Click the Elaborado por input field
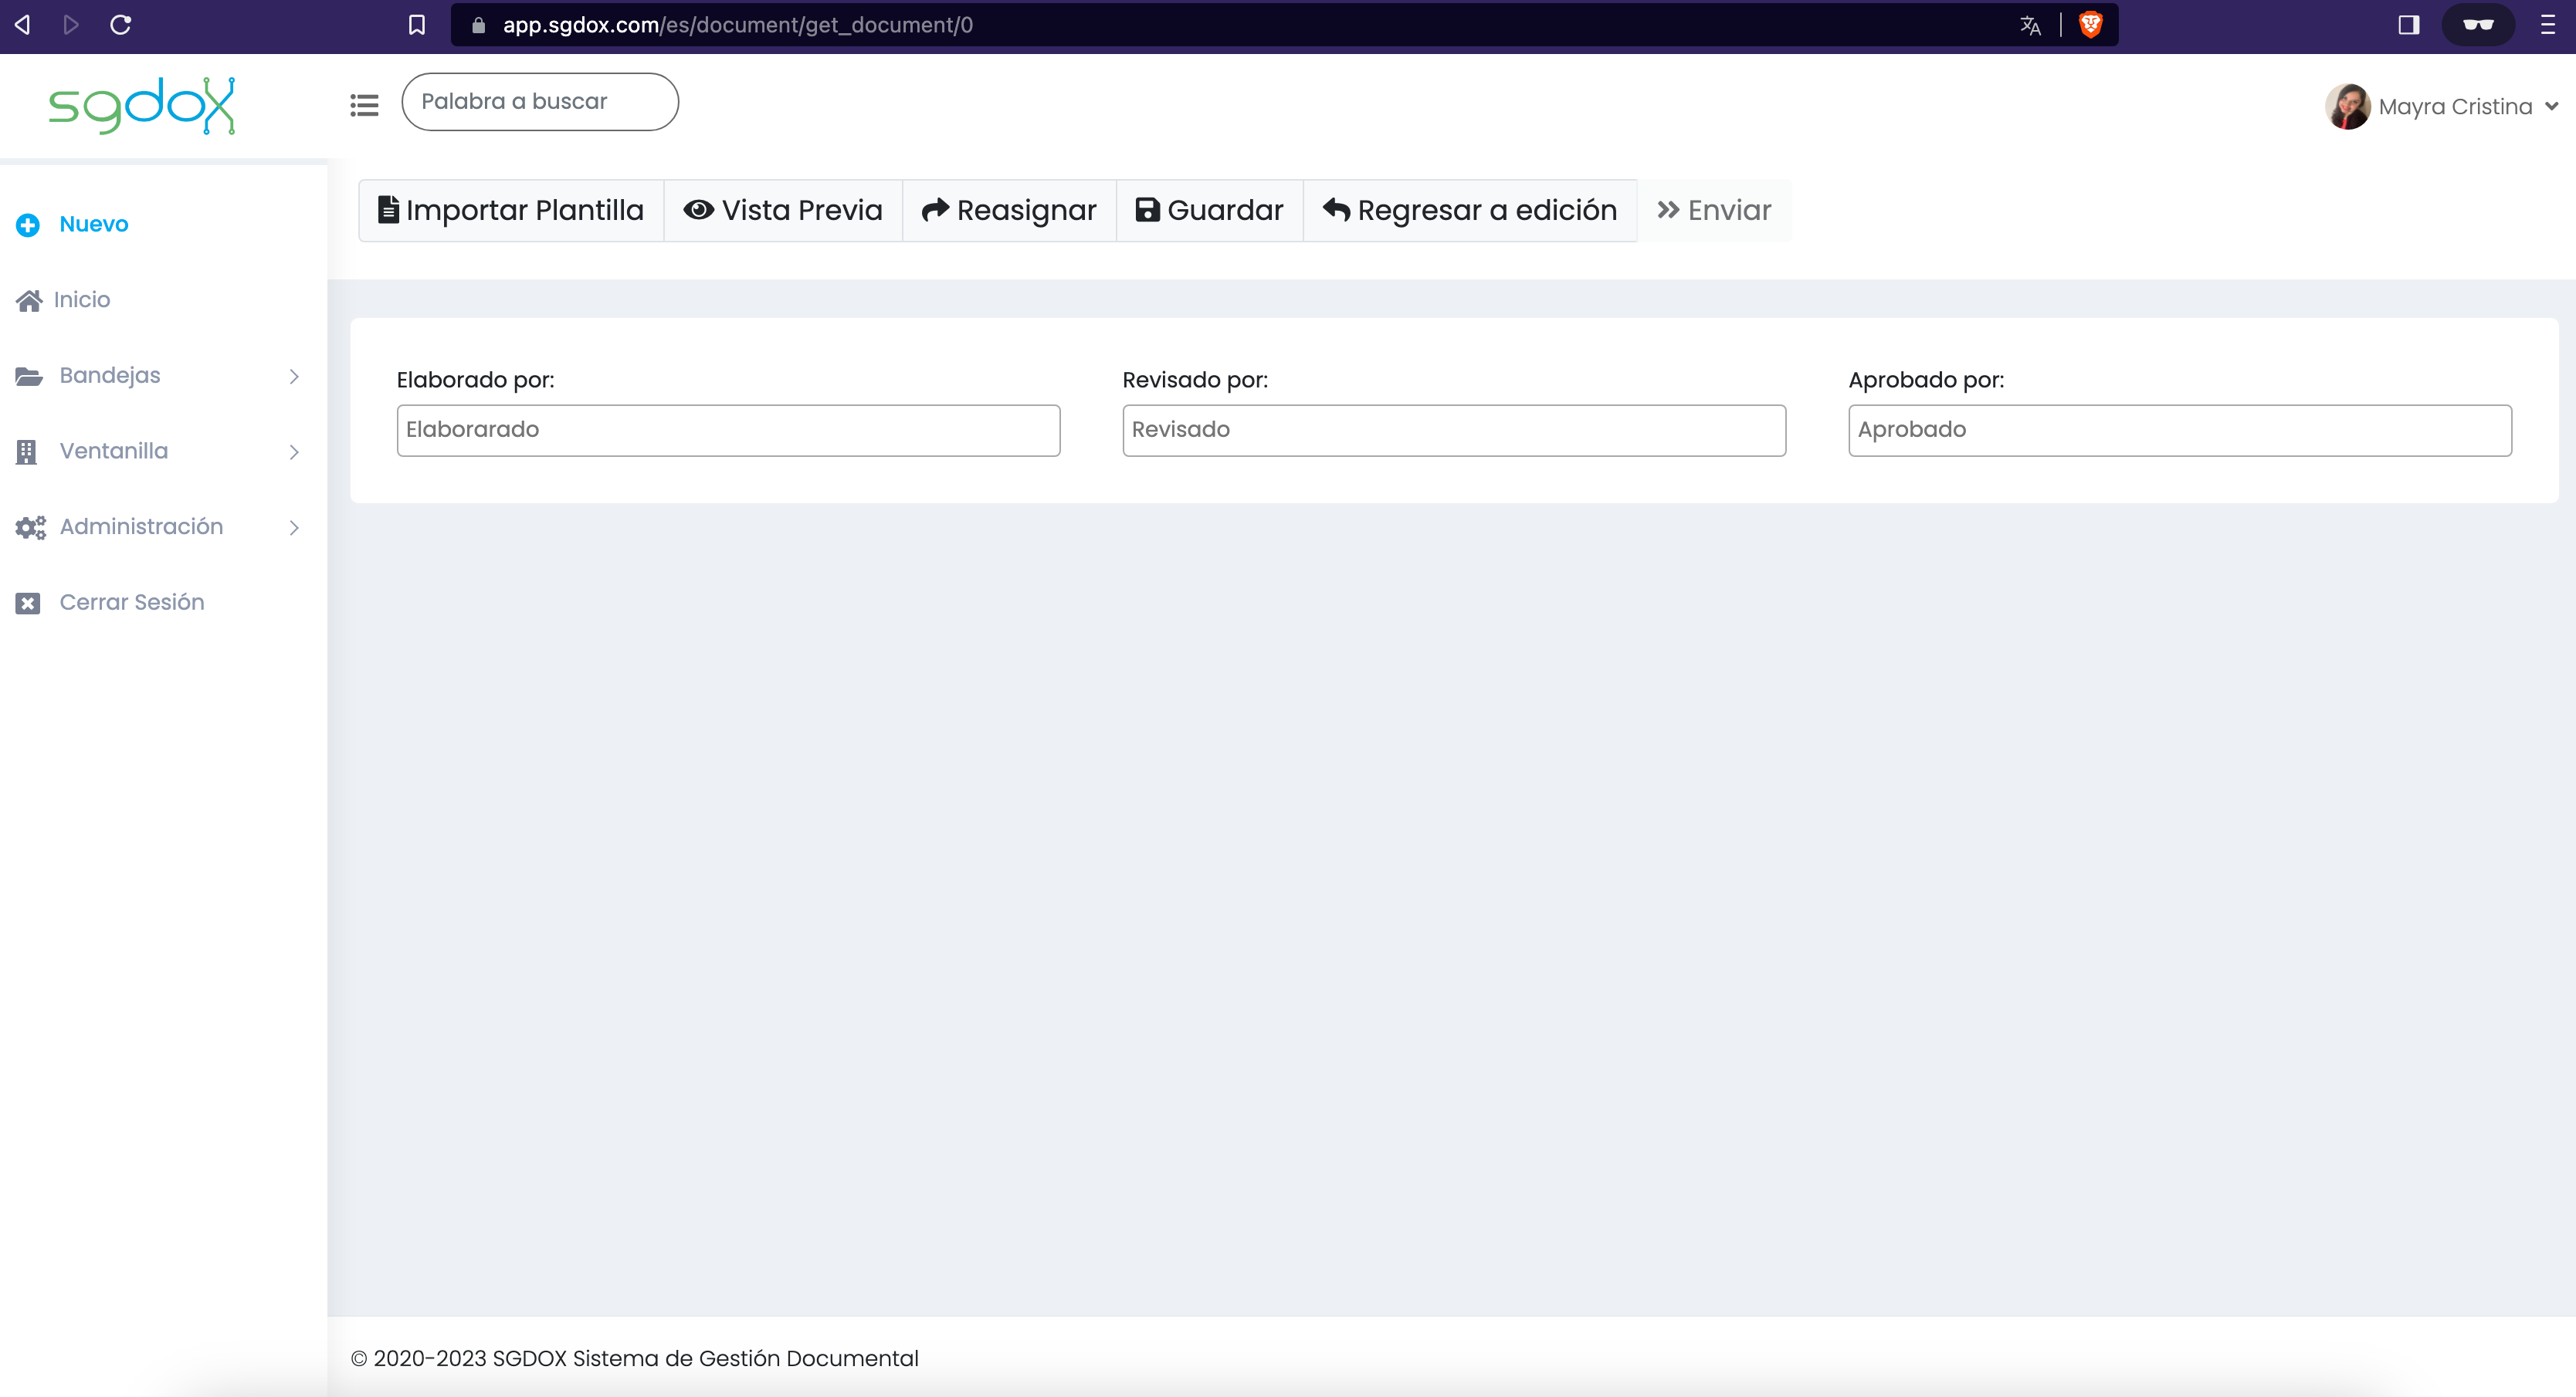The image size is (2576, 1397). tap(728, 431)
